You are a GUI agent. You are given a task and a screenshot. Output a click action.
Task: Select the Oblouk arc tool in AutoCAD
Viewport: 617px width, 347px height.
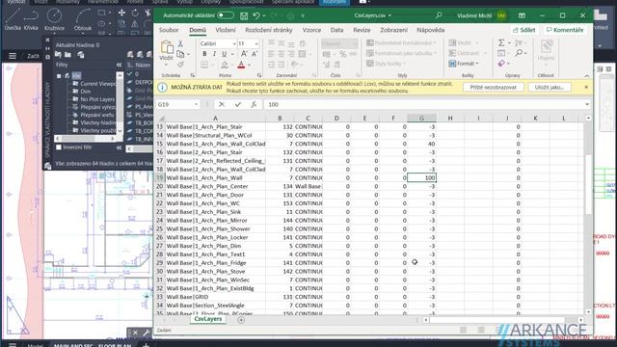click(83, 19)
